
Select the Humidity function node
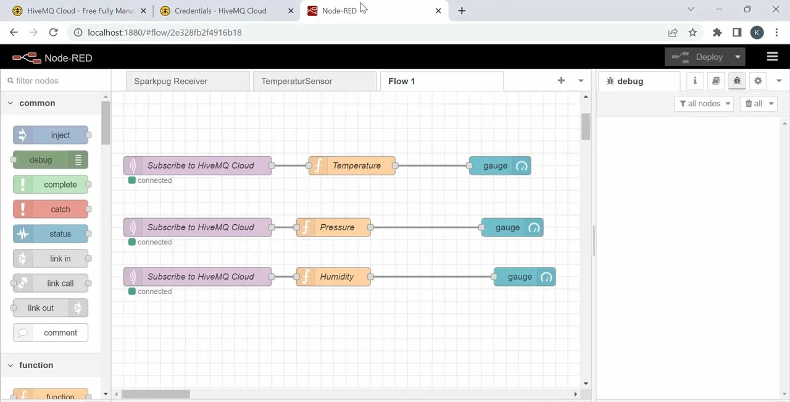point(333,277)
